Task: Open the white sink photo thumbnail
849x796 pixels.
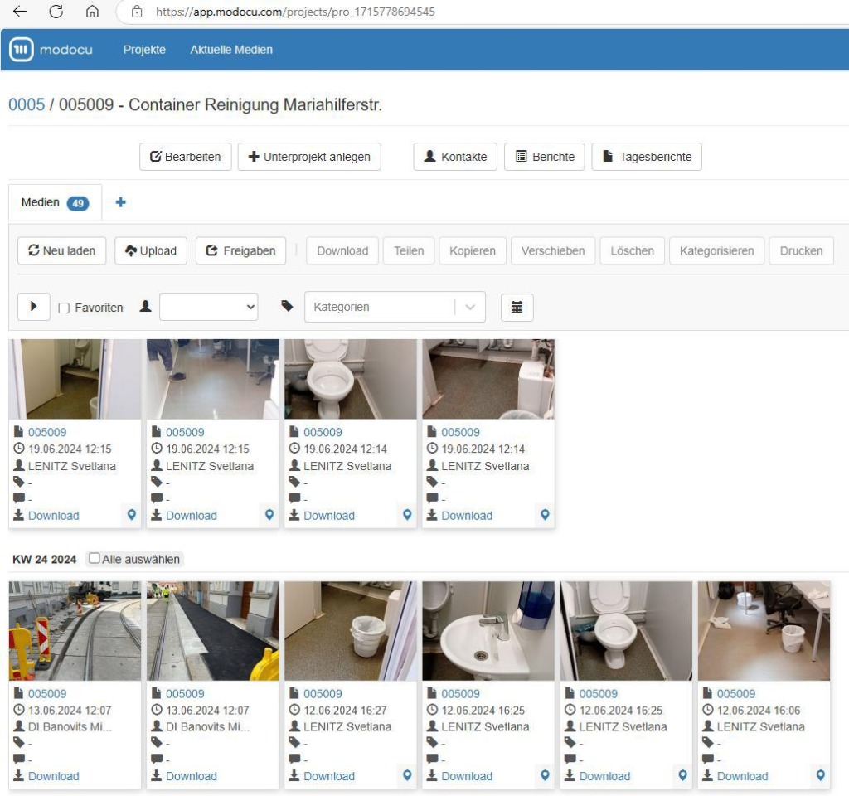Action: [488, 630]
